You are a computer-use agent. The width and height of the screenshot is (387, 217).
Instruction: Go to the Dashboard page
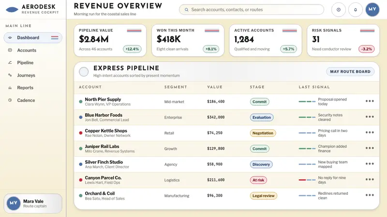click(x=33, y=38)
